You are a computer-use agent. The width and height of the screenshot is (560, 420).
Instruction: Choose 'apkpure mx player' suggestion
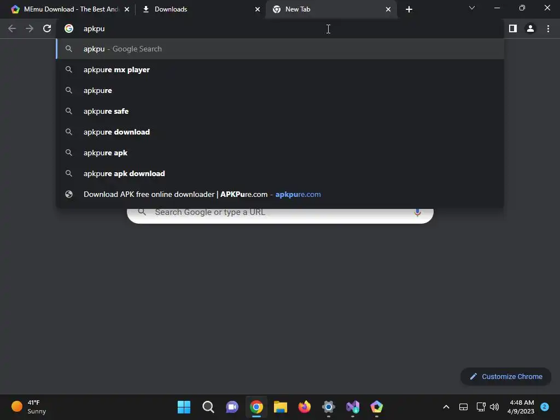(280, 69)
